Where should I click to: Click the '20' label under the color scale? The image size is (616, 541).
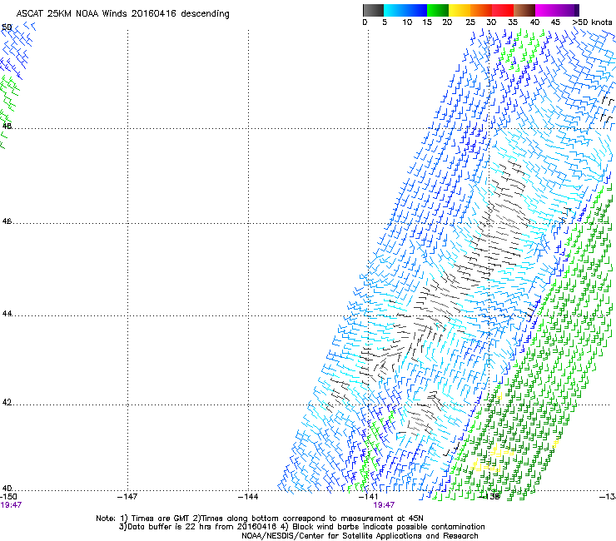tap(447, 22)
